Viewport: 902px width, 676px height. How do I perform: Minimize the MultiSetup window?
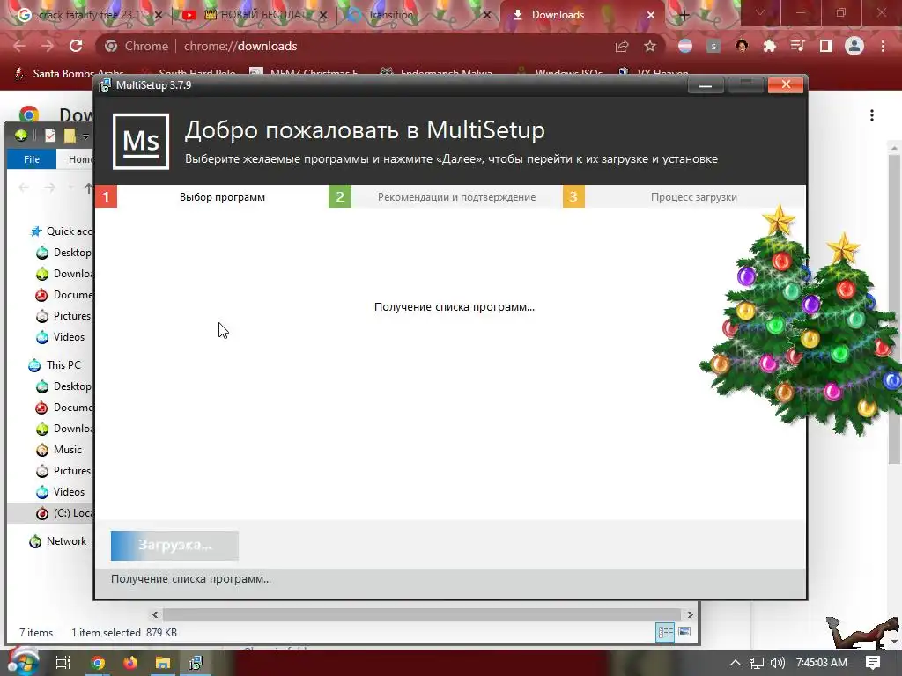706,85
